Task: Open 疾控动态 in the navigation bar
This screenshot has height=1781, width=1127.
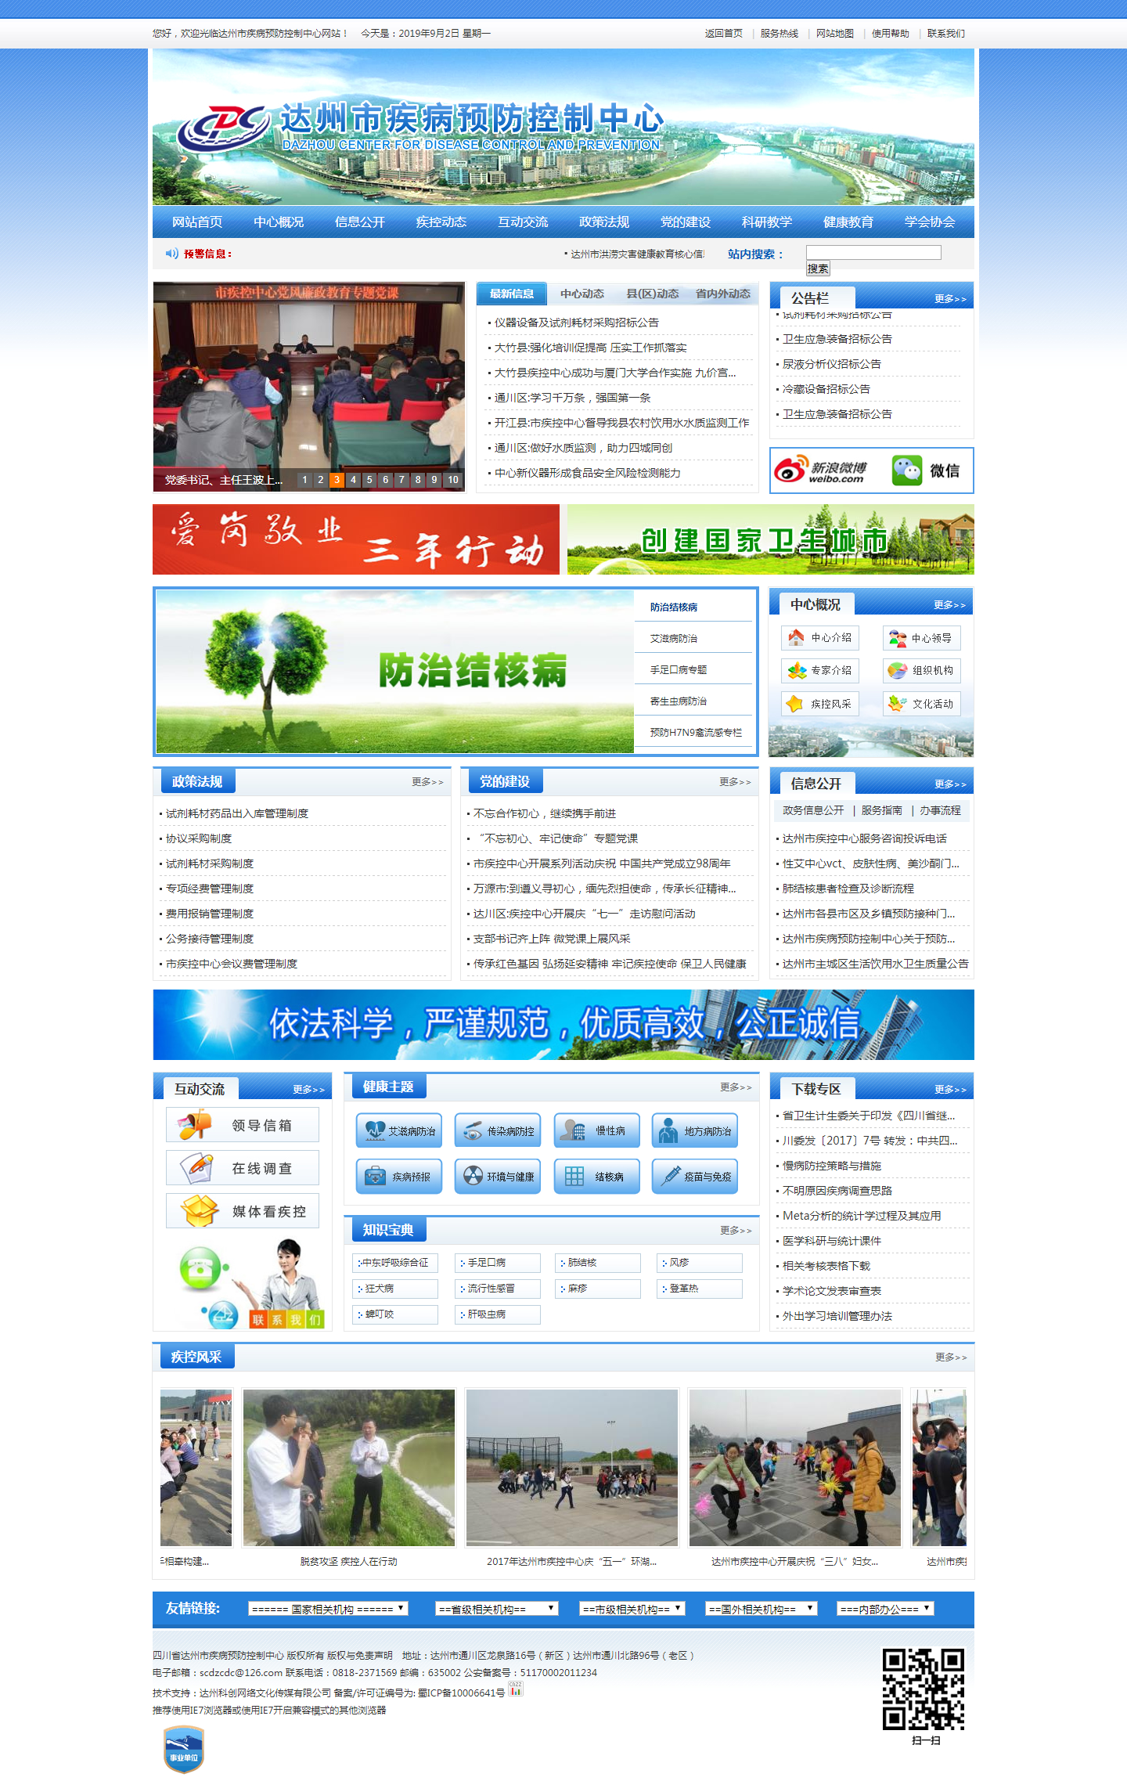Action: click(x=441, y=222)
